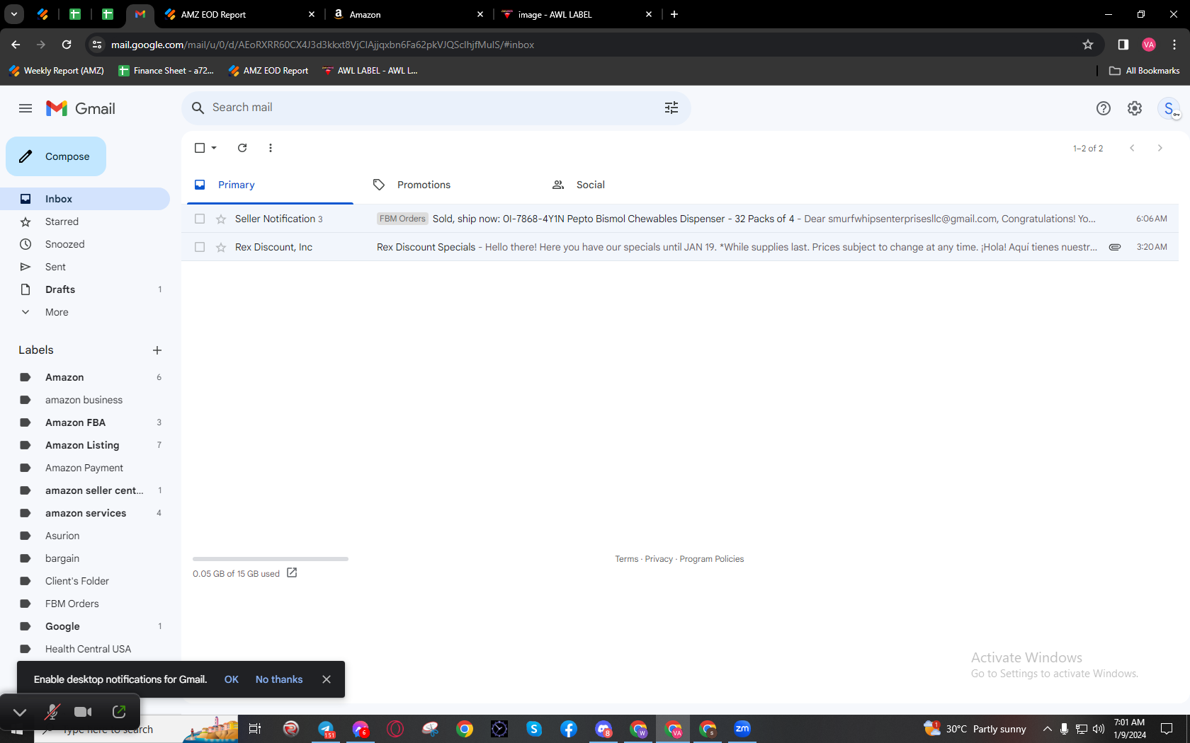Select the Rex Discount, Inc email checkbox

pos(200,247)
